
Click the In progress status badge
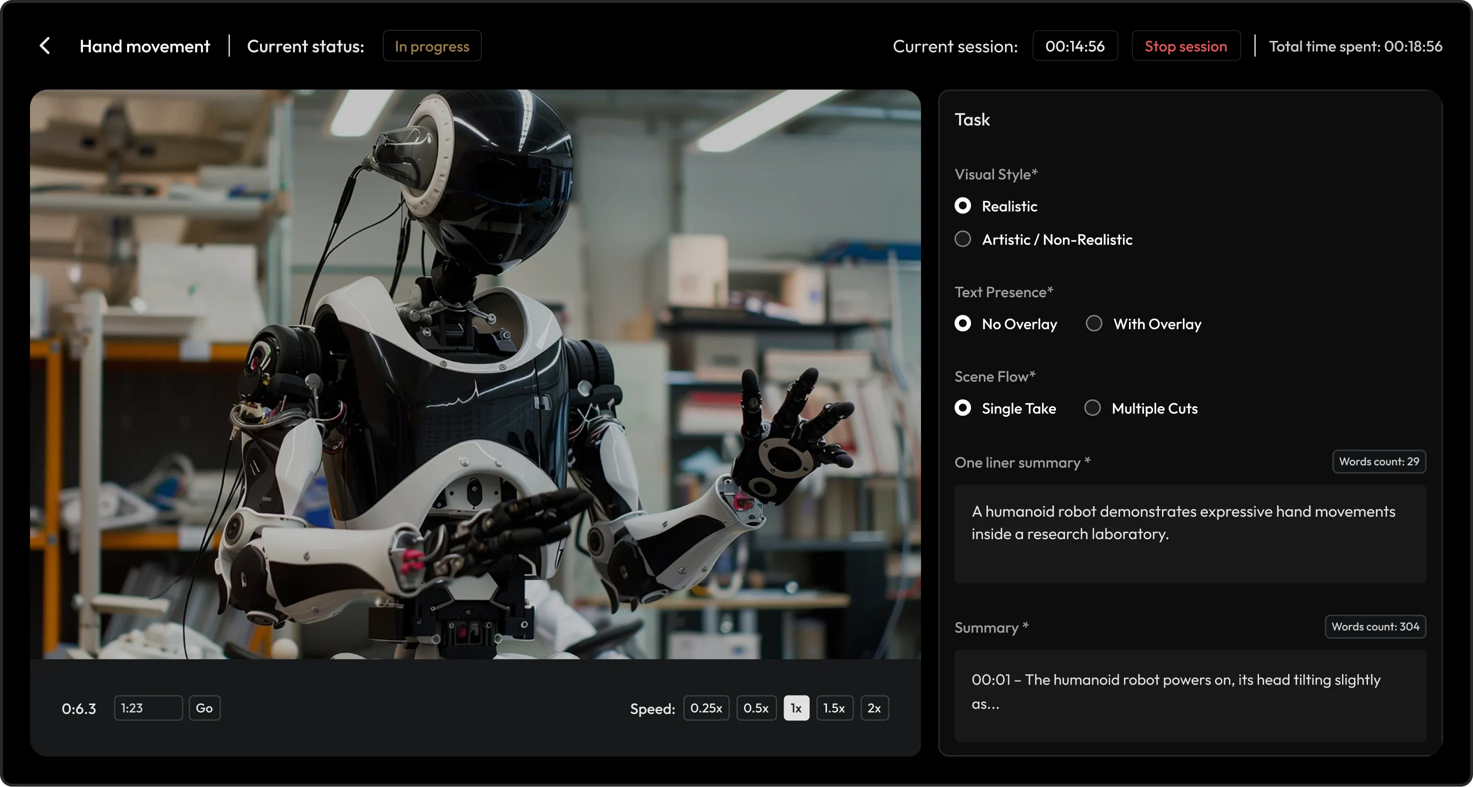coord(431,46)
